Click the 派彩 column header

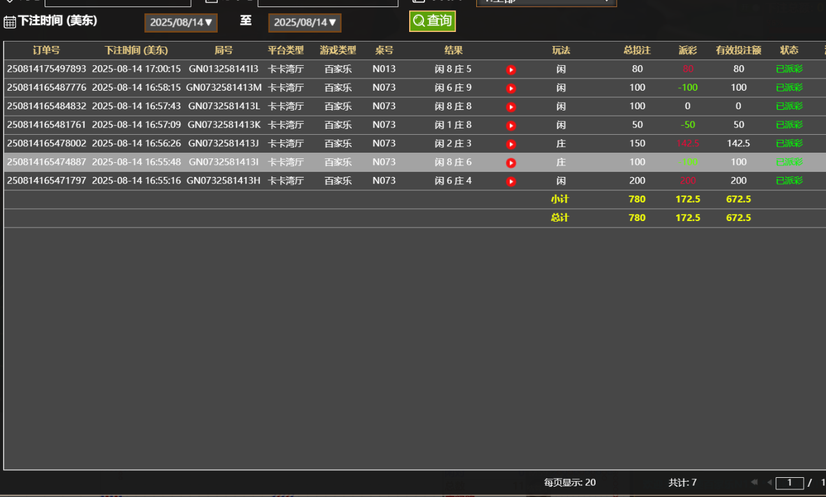click(687, 50)
